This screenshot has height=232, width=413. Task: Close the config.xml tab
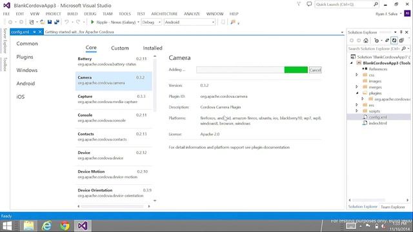point(40,32)
